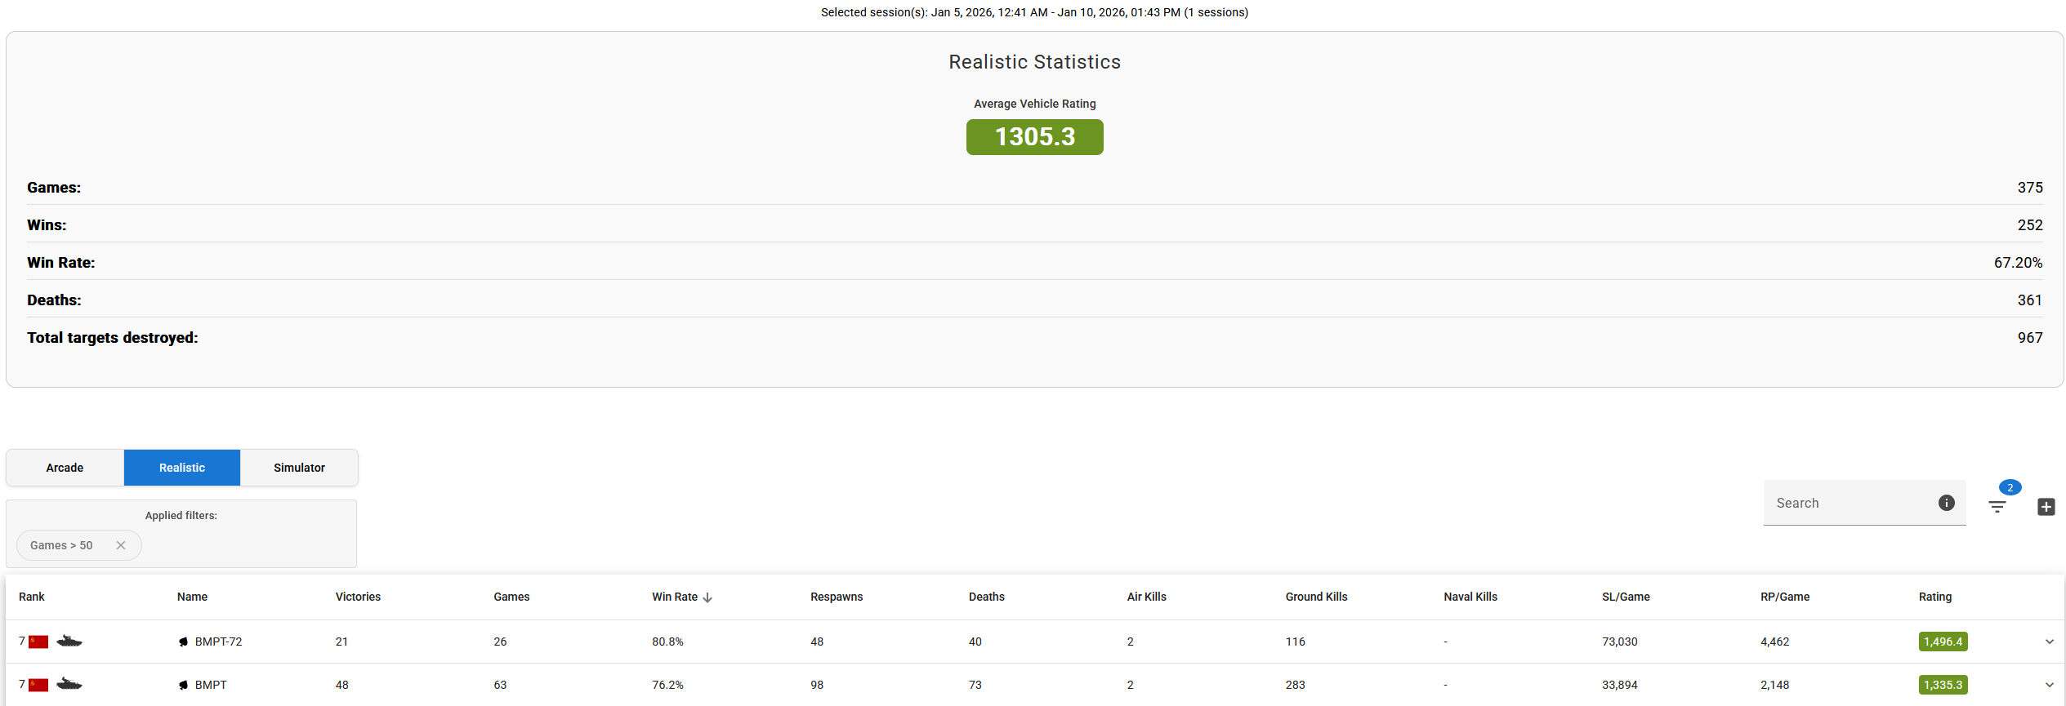Click into the Search field
The width and height of the screenshot is (2066, 706).
[1846, 503]
